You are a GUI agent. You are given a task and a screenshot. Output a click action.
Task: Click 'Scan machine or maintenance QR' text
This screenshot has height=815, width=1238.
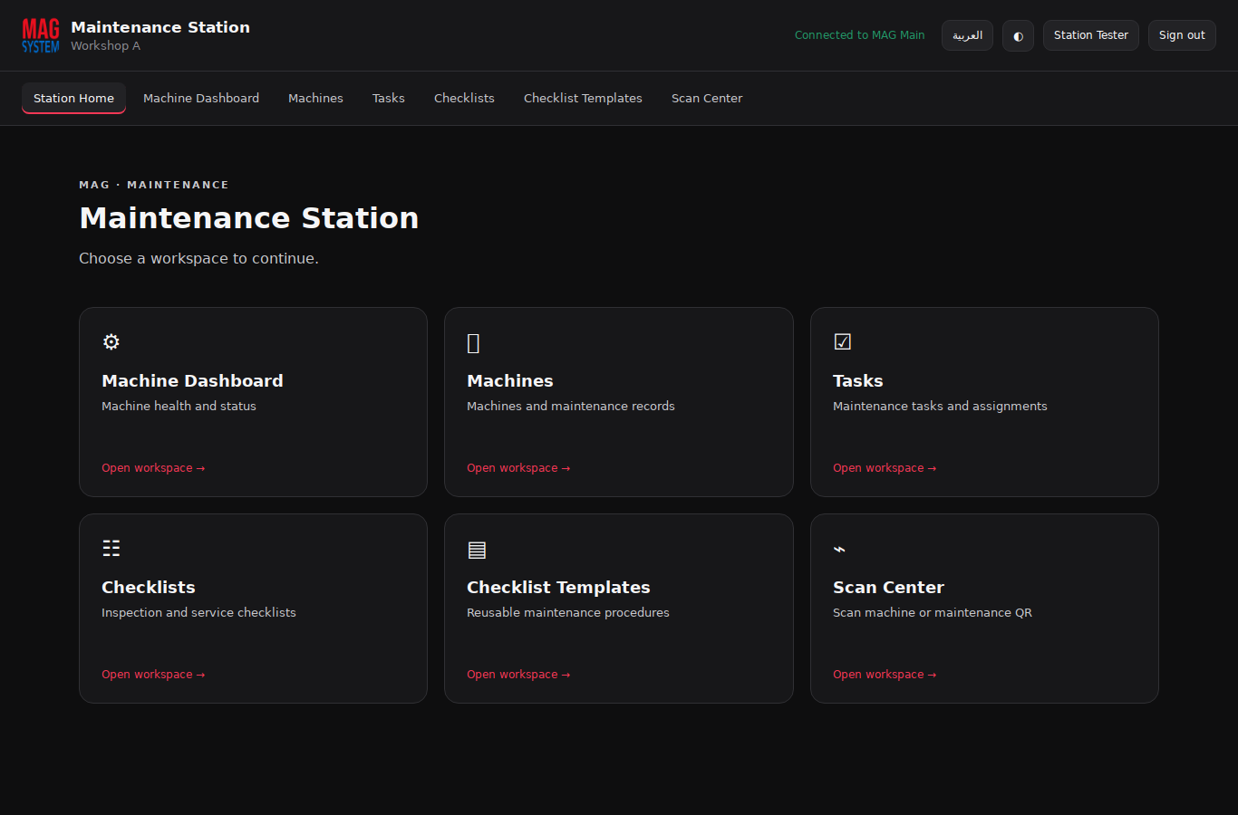pyautogui.click(x=933, y=613)
